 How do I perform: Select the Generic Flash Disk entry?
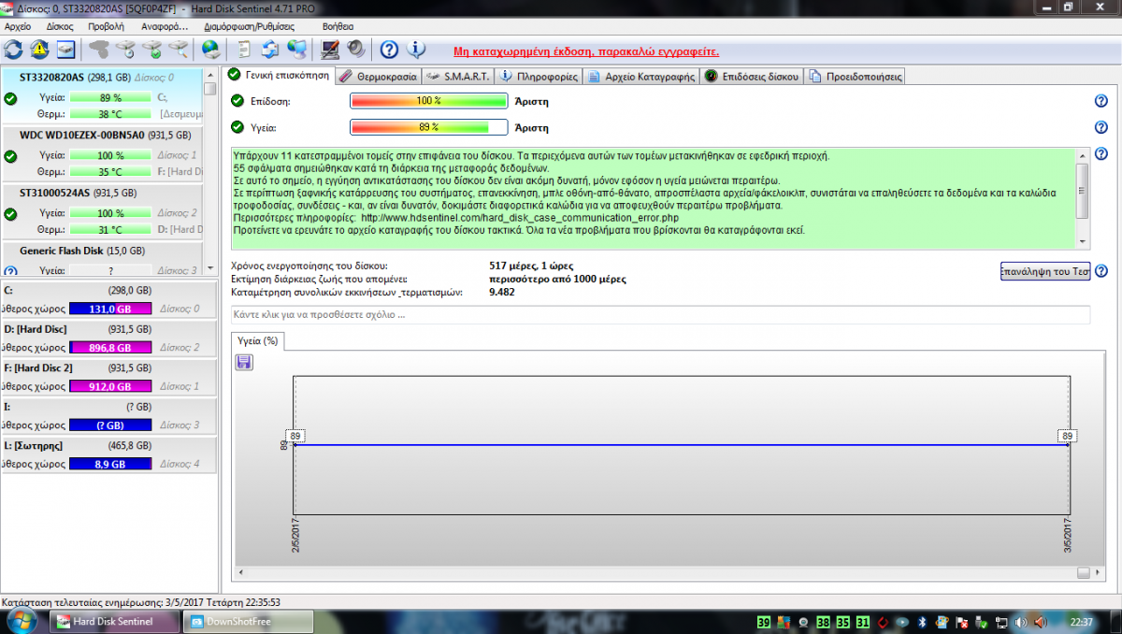click(101, 260)
